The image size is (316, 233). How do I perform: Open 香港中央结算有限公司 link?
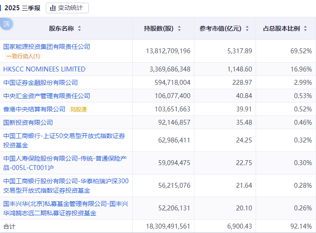pyautogui.click(x=34, y=109)
